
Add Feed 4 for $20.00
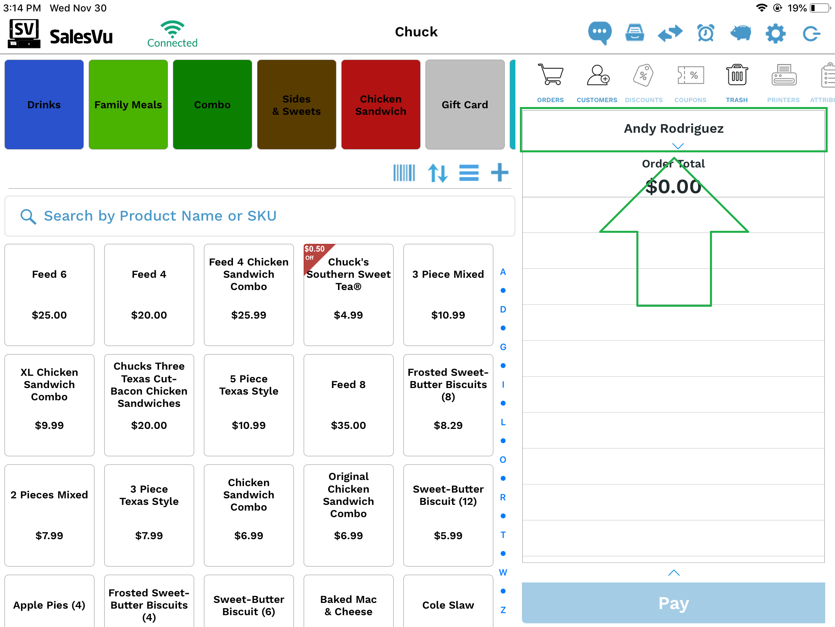[x=149, y=295]
